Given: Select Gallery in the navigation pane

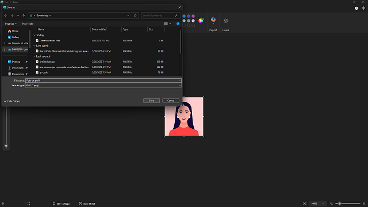Looking at the screenshot, I should (x=13, y=37).
